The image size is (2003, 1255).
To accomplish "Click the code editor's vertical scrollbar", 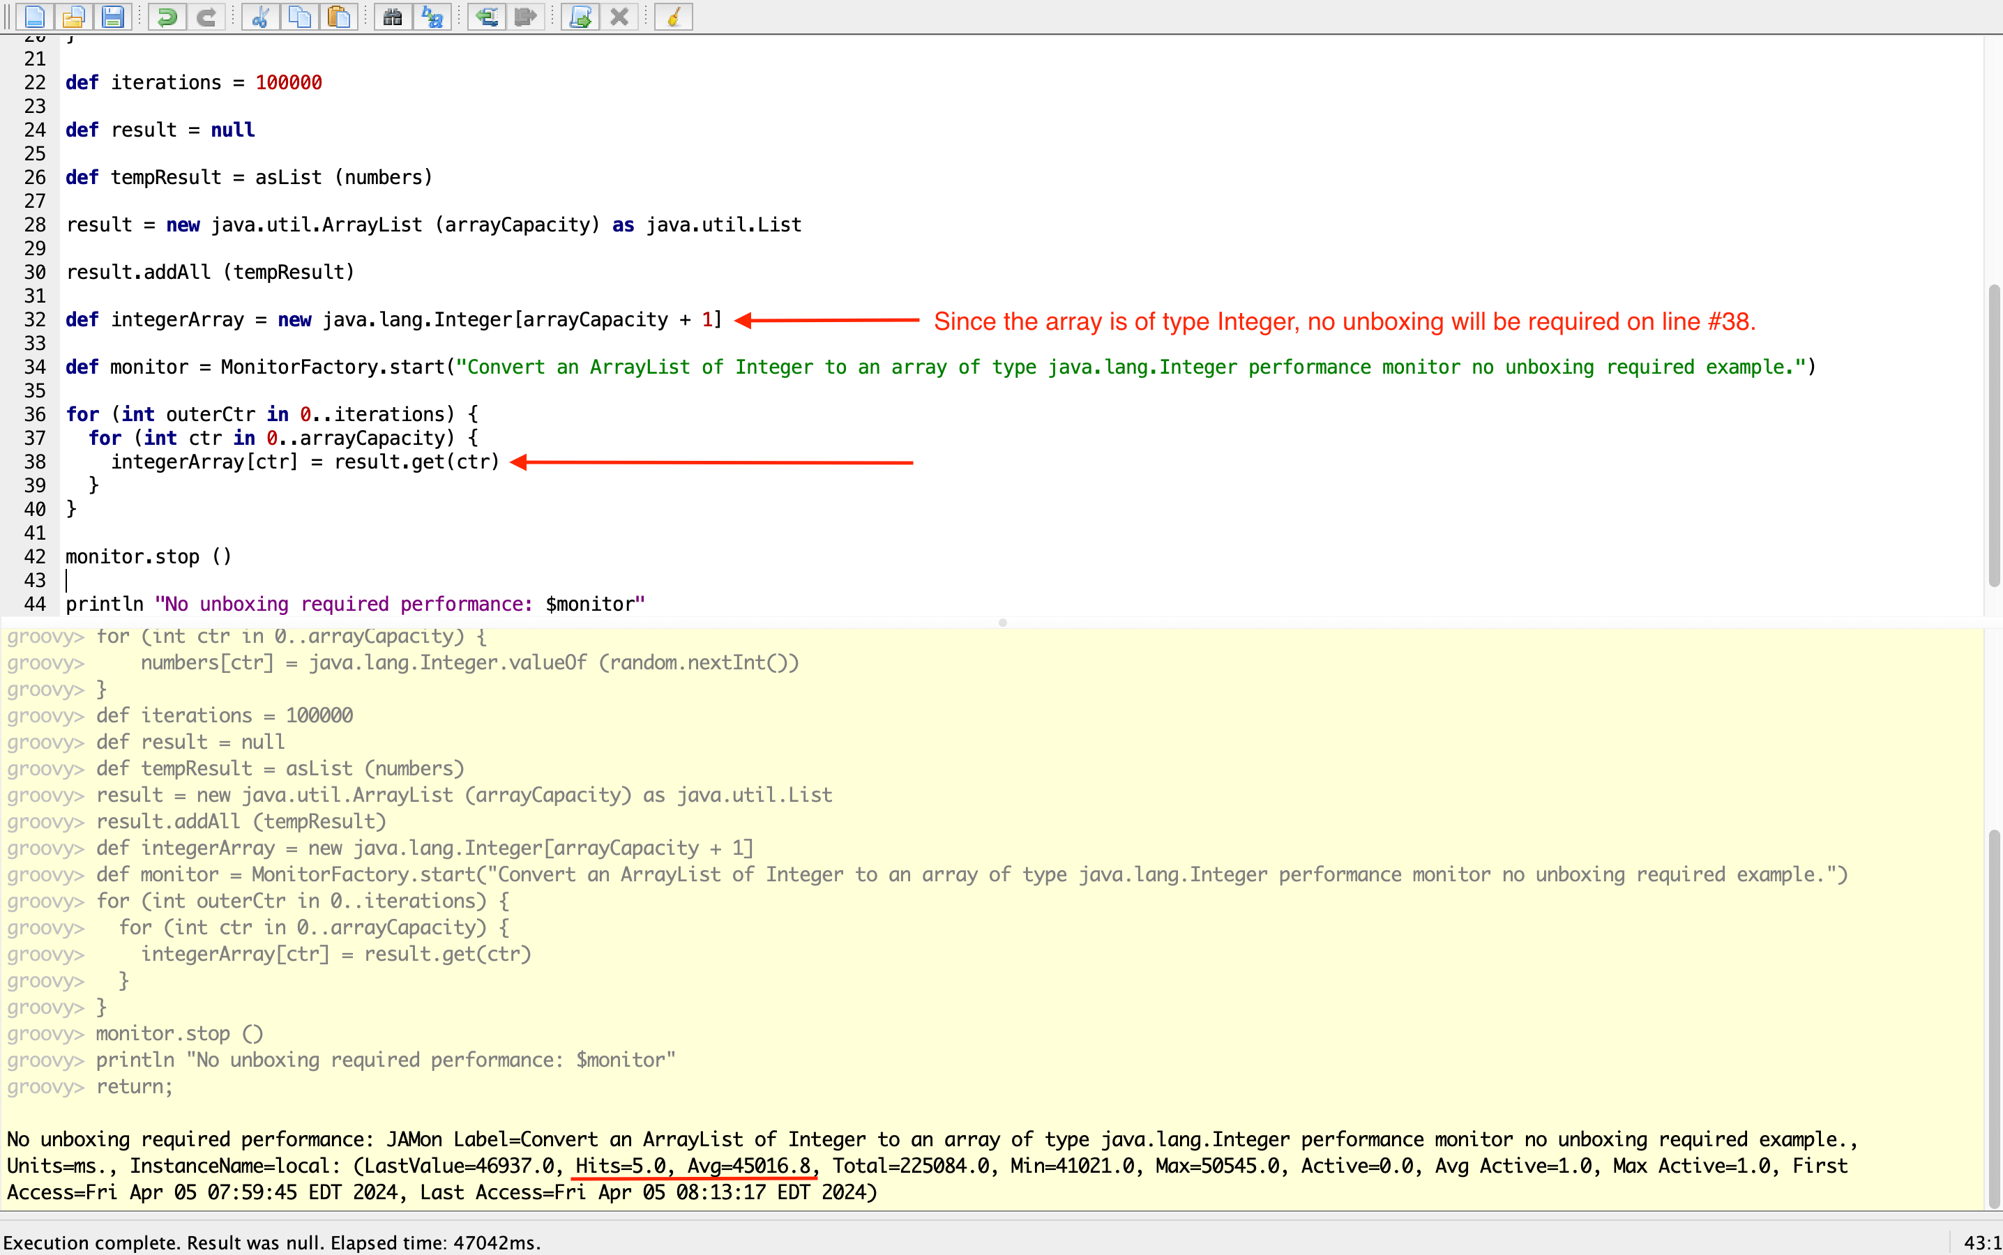I will (1994, 436).
